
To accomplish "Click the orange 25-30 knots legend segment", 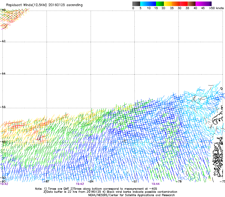I will (176, 4).
